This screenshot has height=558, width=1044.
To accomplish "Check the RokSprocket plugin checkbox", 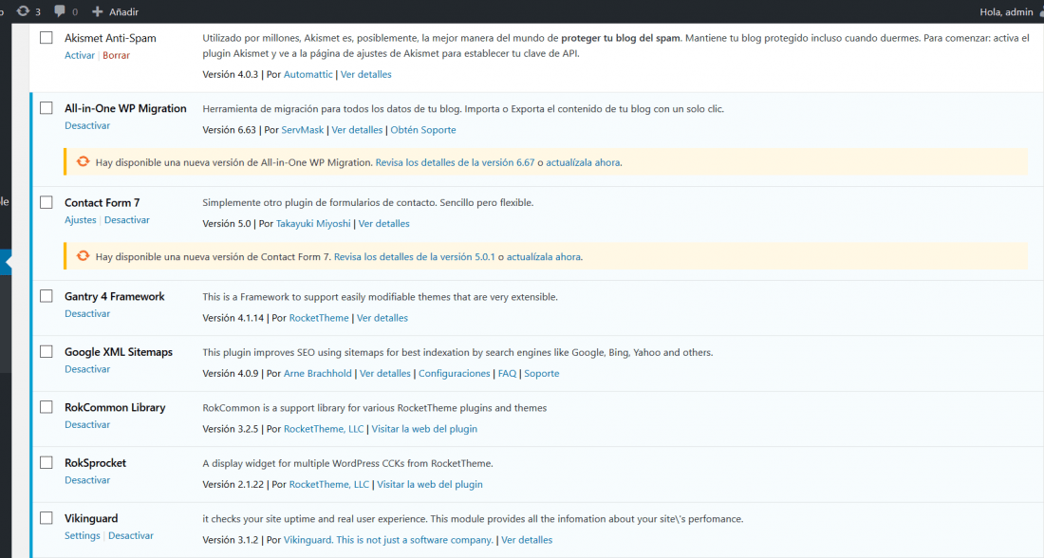I will [46, 463].
